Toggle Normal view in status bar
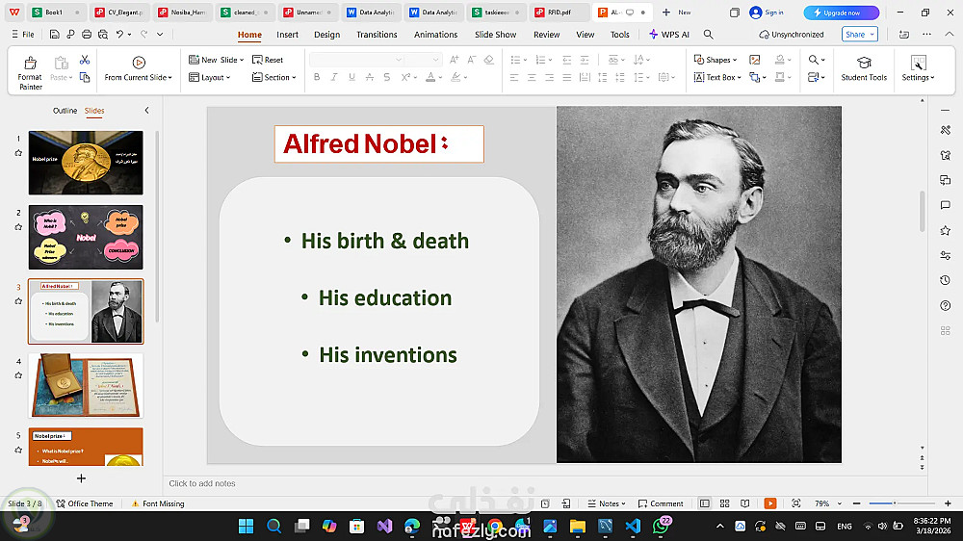The width and height of the screenshot is (963, 541). click(x=705, y=503)
